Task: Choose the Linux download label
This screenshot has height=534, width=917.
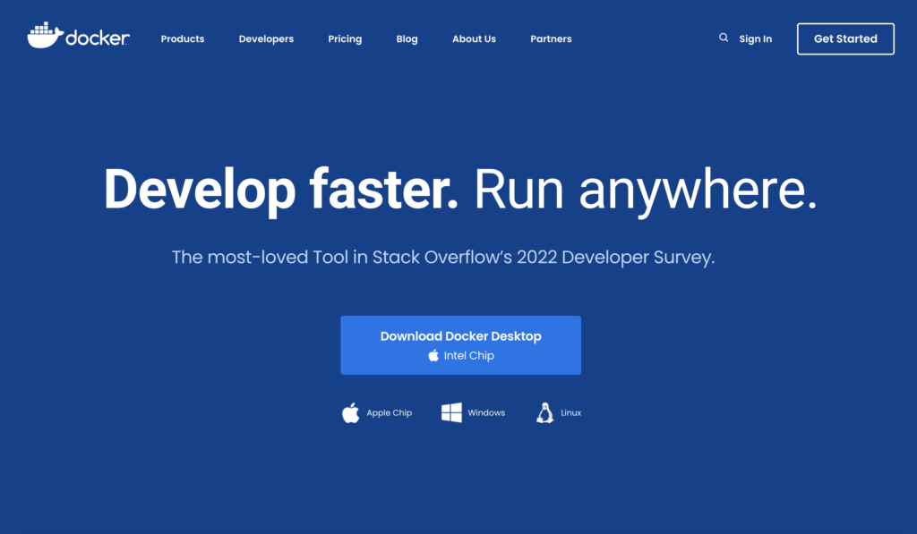Action: [571, 413]
